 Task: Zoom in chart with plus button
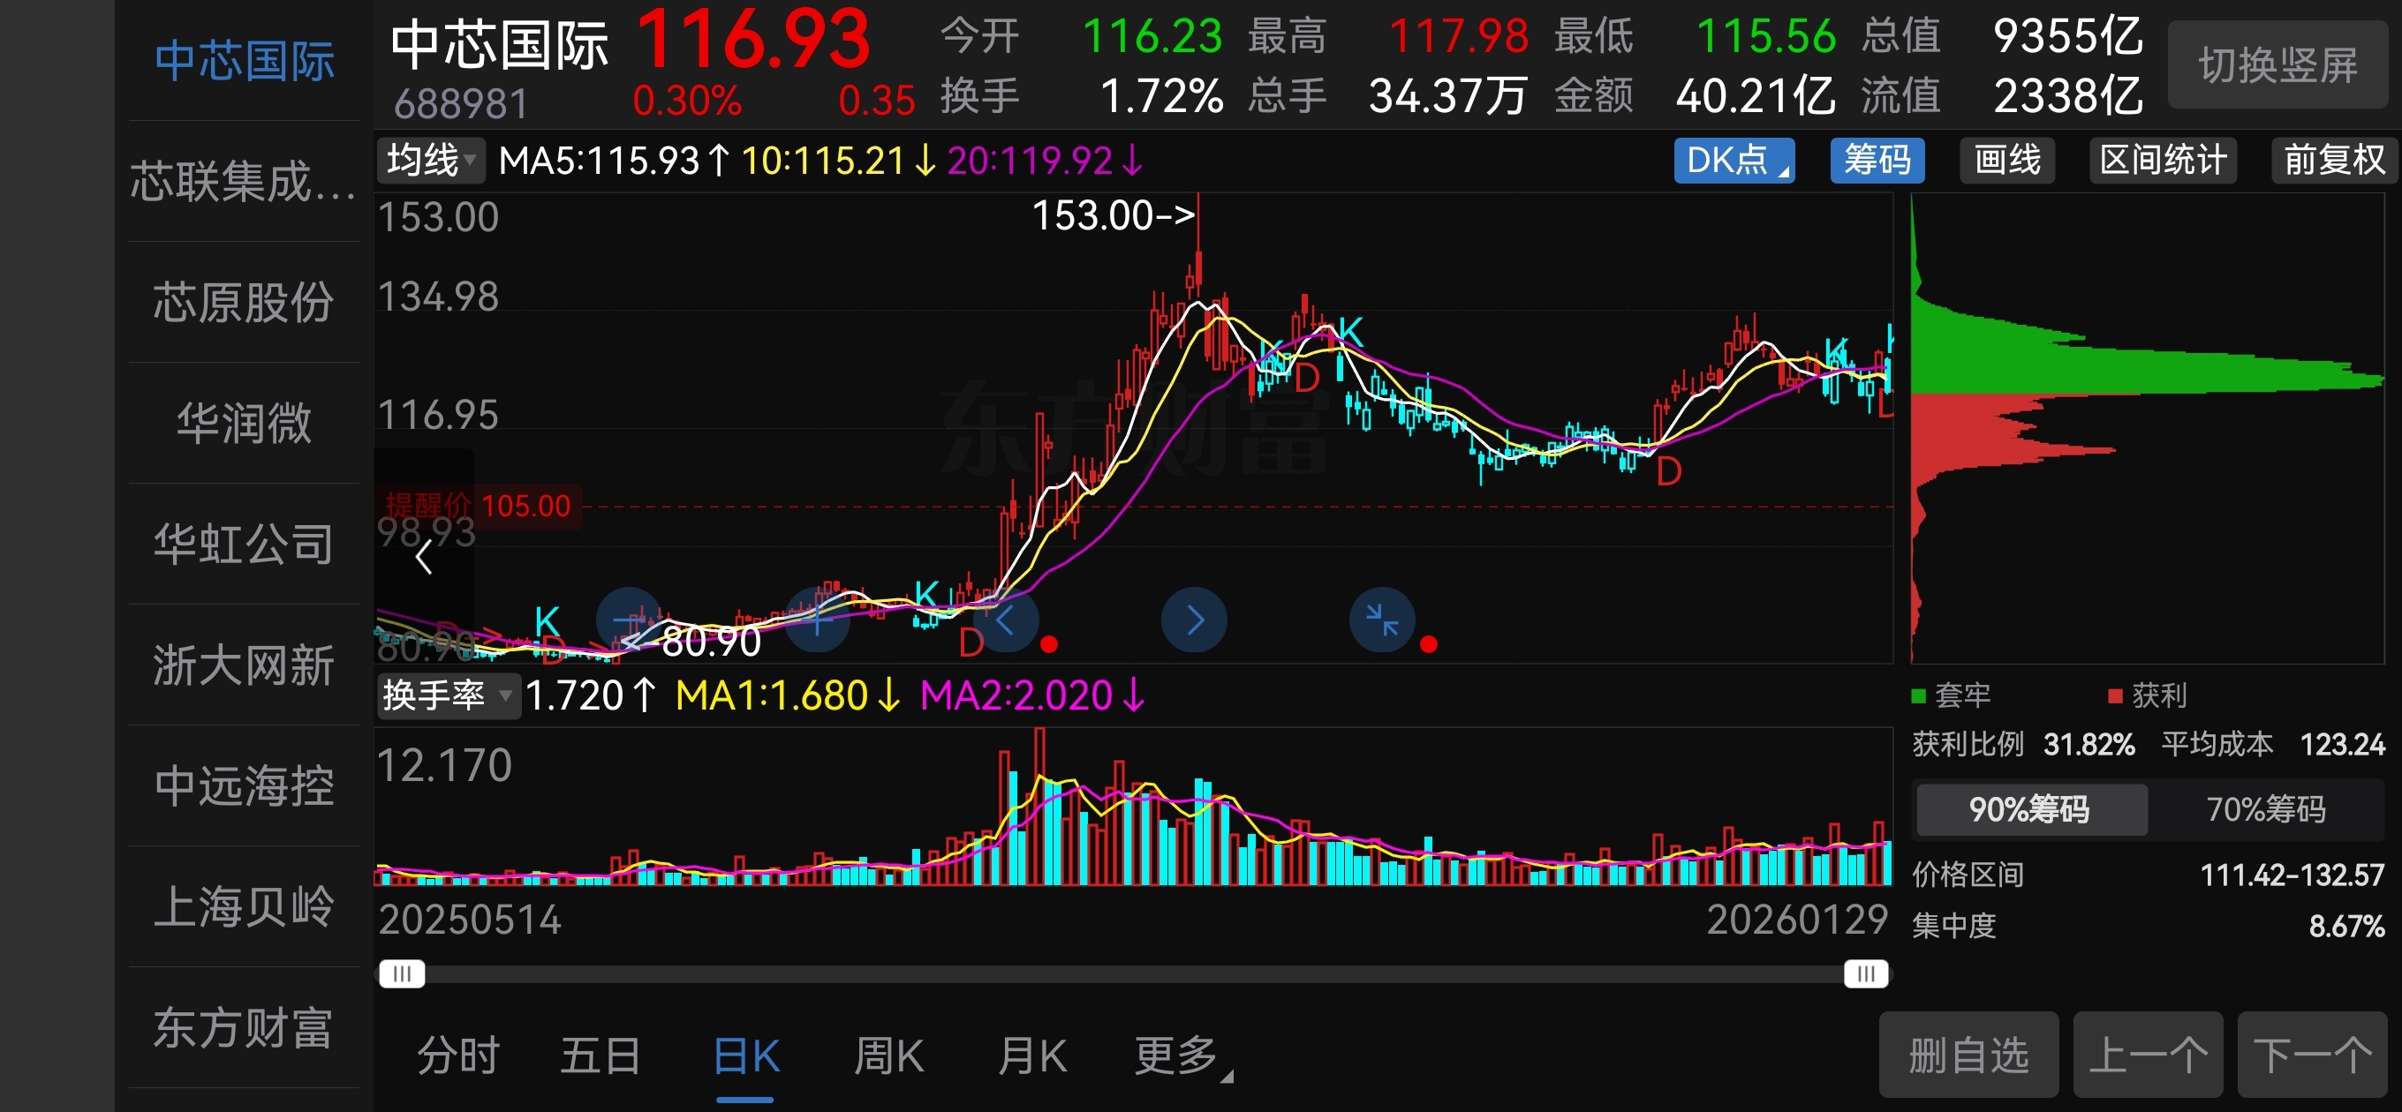coord(818,620)
